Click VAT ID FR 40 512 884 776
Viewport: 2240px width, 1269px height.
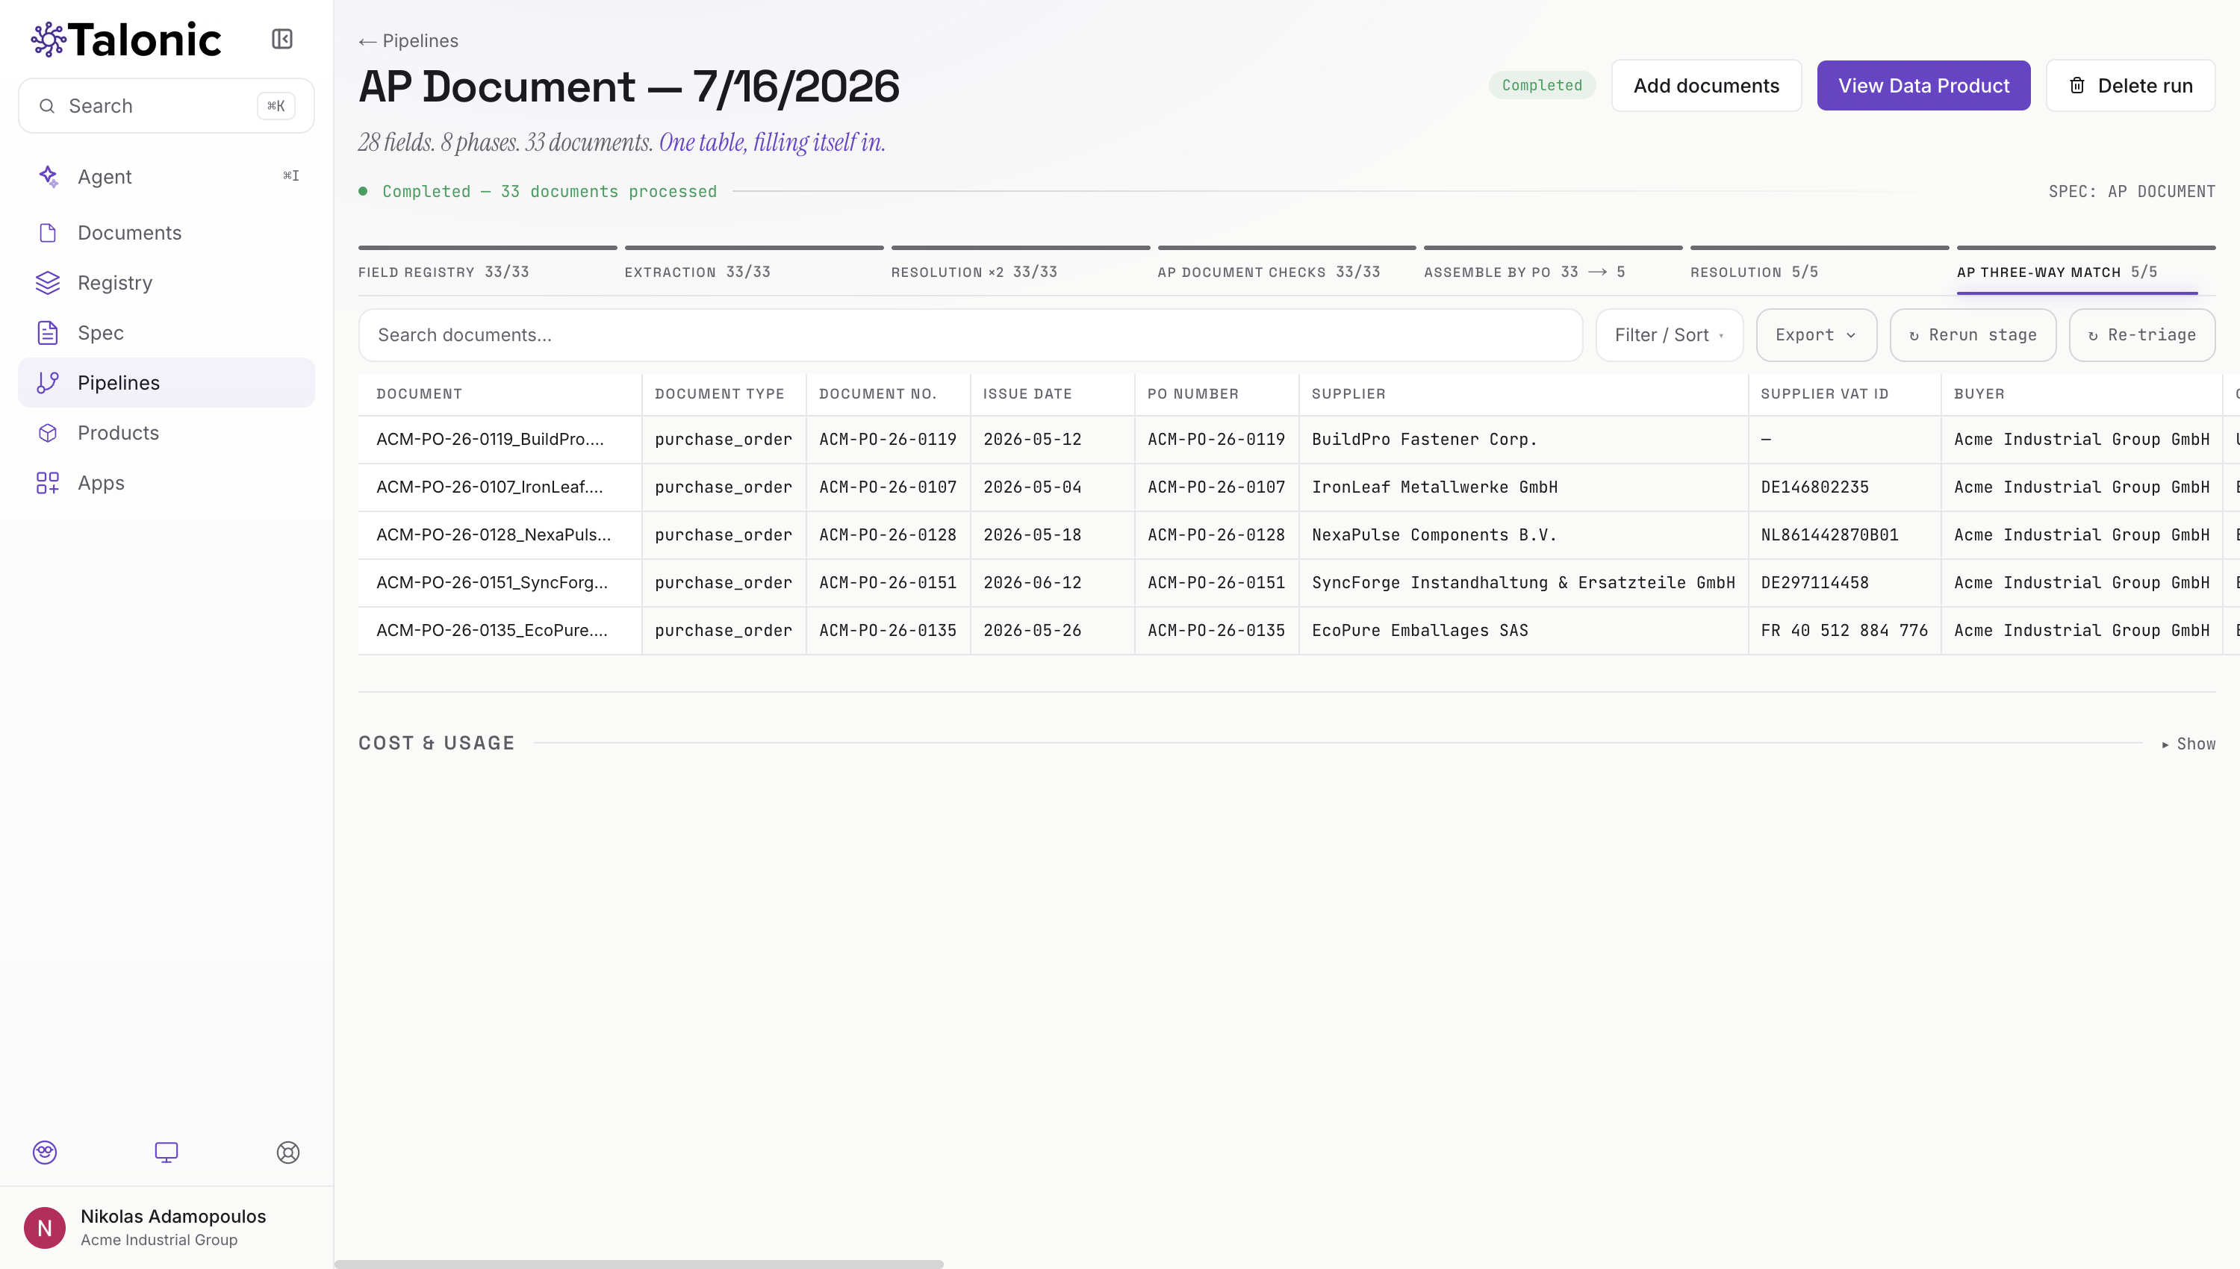pyautogui.click(x=1844, y=631)
